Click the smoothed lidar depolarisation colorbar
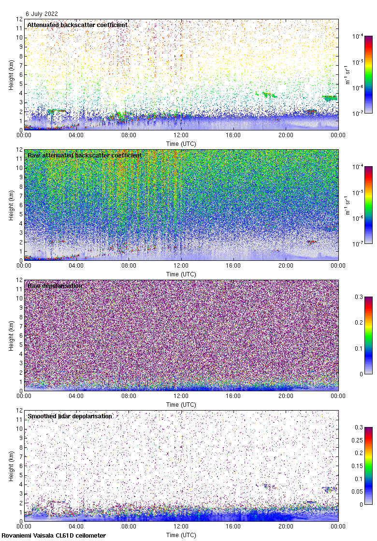Image resolution: width=377 pixels, height=541 pixels. 368,466
